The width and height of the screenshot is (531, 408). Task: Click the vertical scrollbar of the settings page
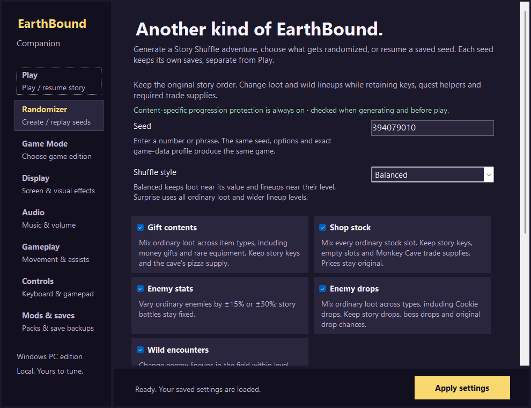pyautogui.click(x=525, y=183)
